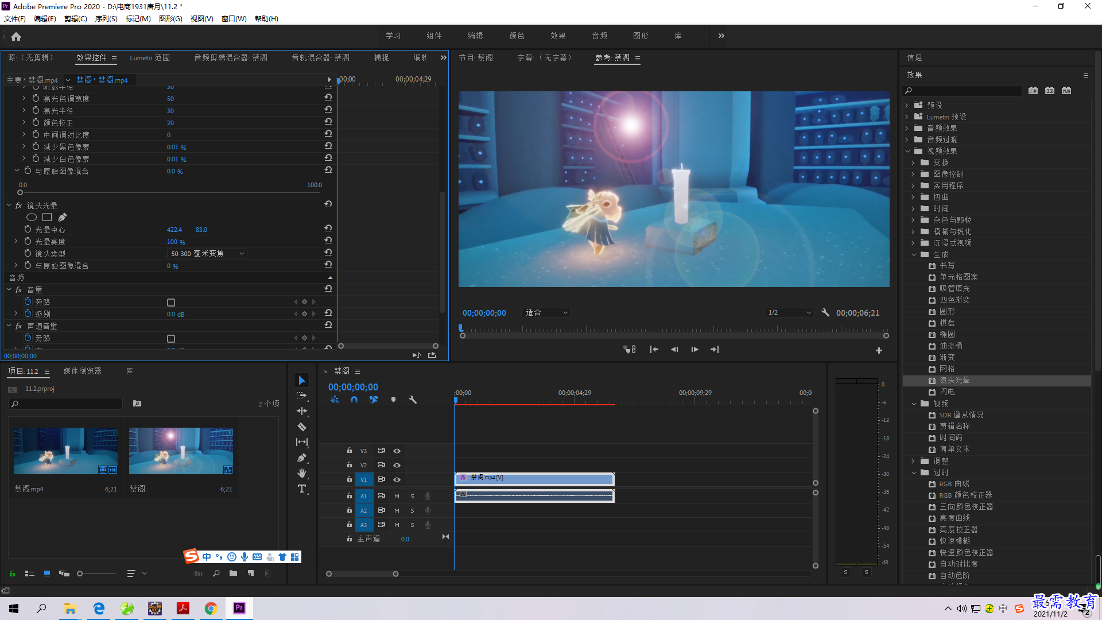The width and height of the screenshot is (1102, 620).
Task: Select the Selection tool arrow
Action: click(302, 381)
